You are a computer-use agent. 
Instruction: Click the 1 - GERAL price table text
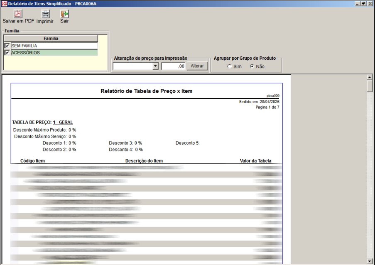point(63,122)
